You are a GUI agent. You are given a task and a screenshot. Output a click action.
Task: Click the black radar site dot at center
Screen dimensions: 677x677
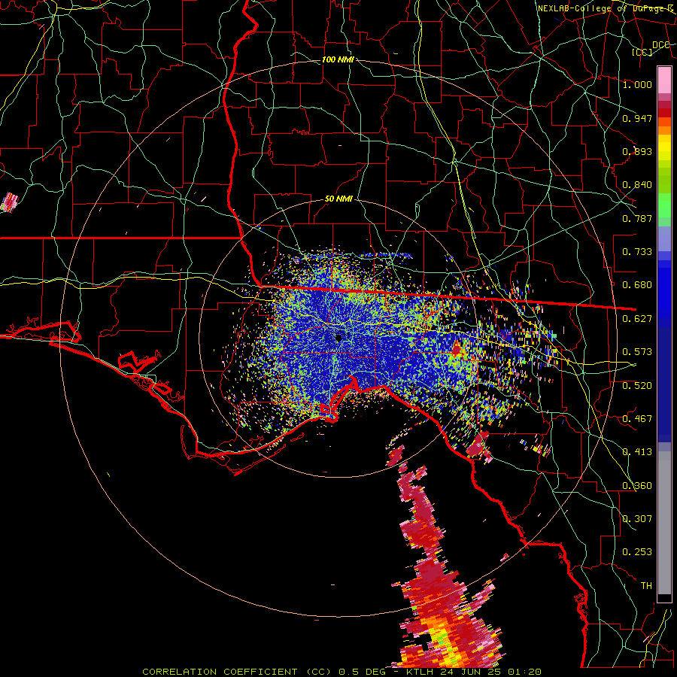tap(339, 338)
